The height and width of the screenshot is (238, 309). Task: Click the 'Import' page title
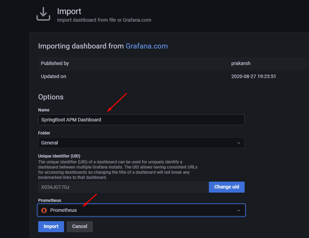tap(69, 11)
